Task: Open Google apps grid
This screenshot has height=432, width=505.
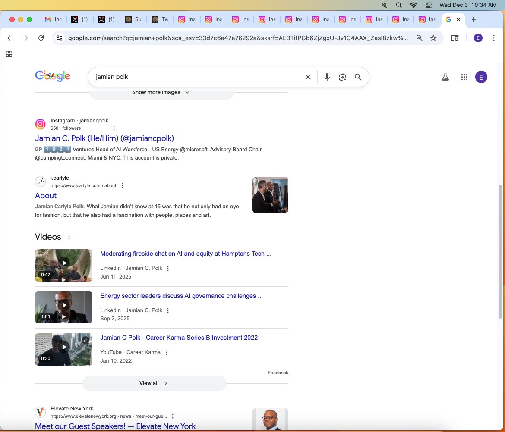Action: 464,77
